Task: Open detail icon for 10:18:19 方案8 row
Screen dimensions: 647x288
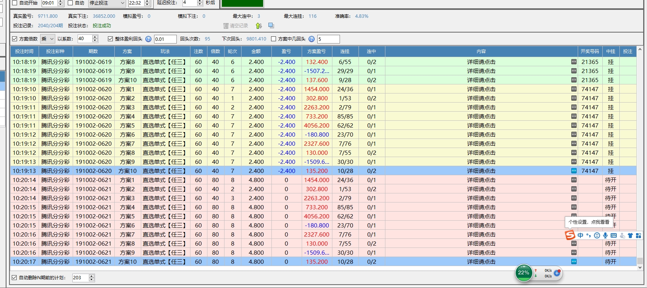Action: (574, 62)
